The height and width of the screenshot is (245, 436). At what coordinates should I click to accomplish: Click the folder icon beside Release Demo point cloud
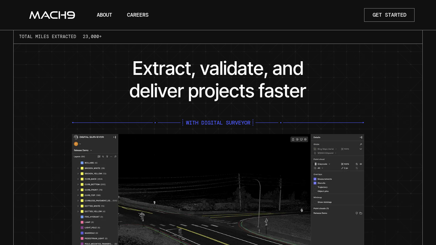click(361, 213)
